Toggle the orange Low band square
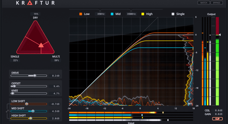The height and width of the screenshot is (124, 228). tap(81, 14)
